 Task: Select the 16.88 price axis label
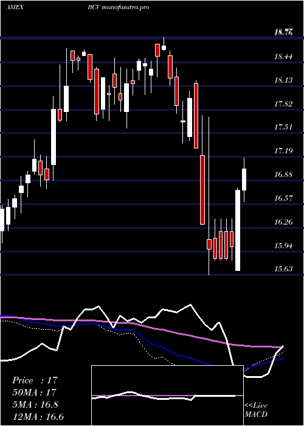tap(284, 175)
